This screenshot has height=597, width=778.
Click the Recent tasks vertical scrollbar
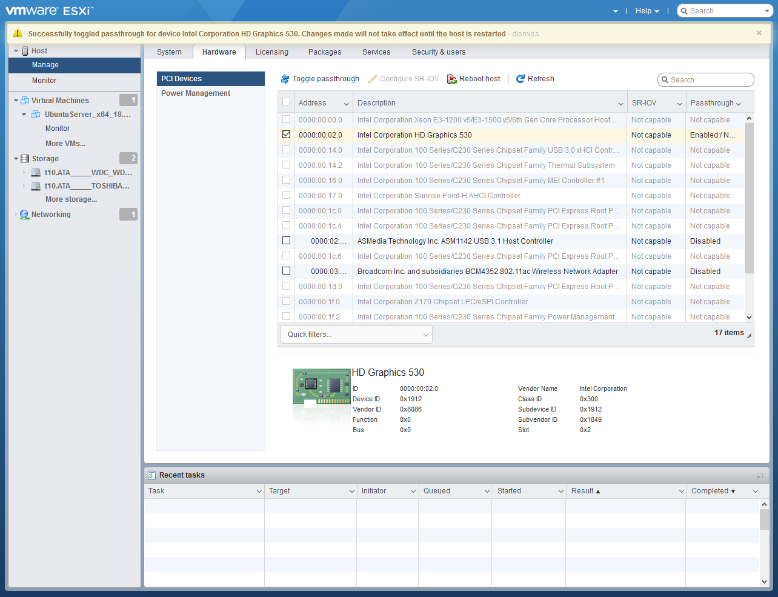(764, 519)
